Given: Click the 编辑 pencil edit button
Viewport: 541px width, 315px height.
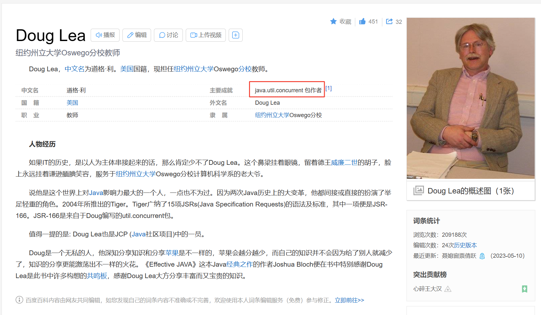Looking at the screenshot, I should (x=137, y=35).
